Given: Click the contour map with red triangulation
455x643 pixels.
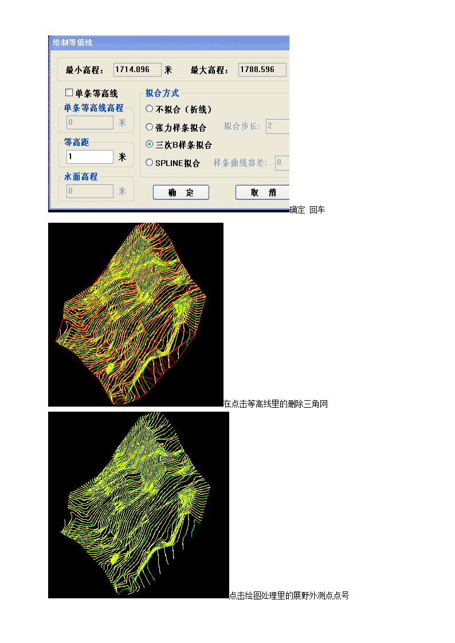Looking at the screenshot, I should click(136, 314).
